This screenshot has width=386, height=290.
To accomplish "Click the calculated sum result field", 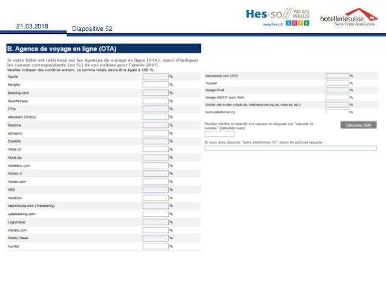I will point(220,134).
